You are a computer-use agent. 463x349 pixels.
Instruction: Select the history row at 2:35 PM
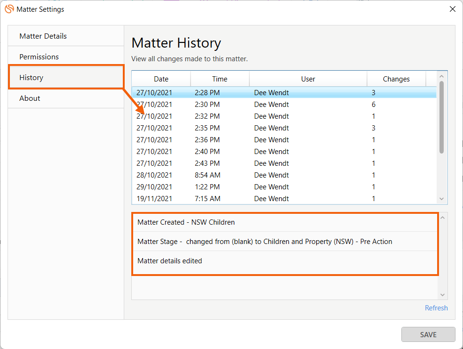pos(284,128)
